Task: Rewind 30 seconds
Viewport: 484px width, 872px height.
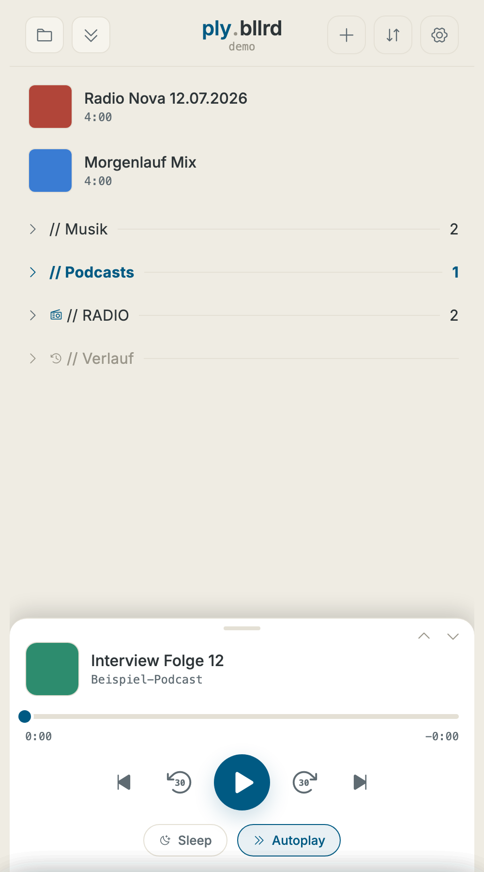Action: click(x=179, y=782)
